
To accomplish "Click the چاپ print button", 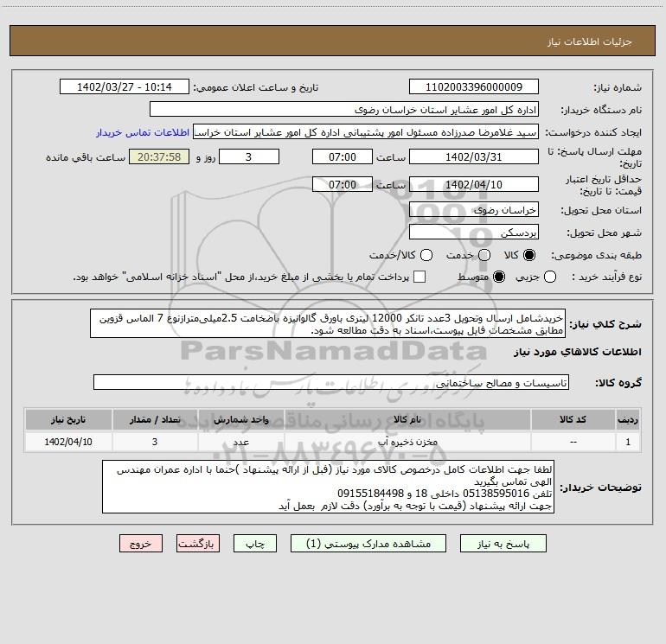I will click(x=255, y=544).
